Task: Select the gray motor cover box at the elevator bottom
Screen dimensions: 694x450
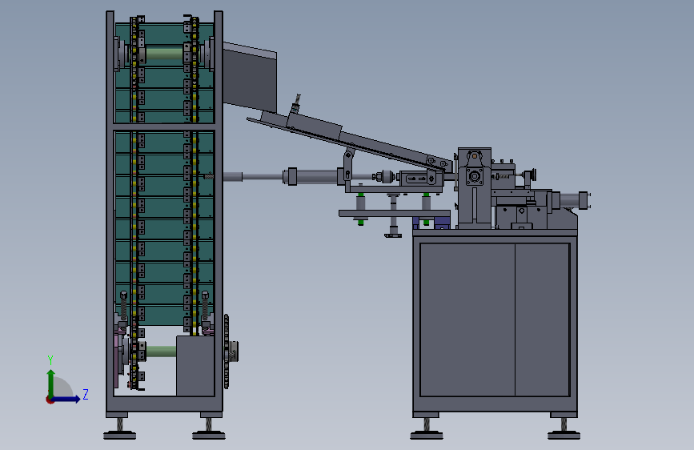Action: (195, 366)
